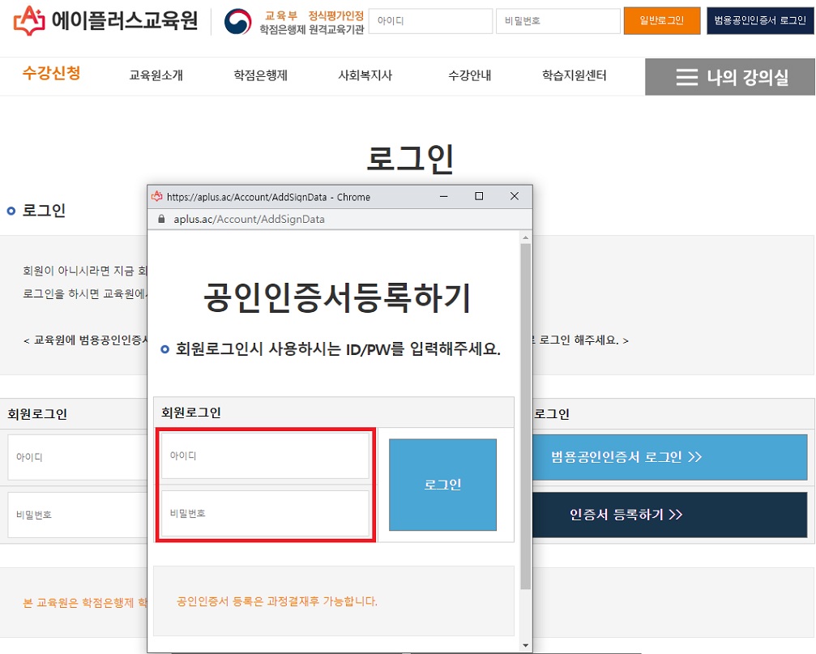Click the 범용공인인증서 로그인 >> link
This screenshot has height=654, width=816.
(674, 458)
